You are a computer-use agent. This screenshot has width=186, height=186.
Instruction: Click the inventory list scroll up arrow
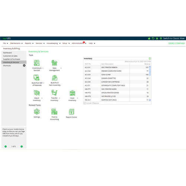pyautogui.click(x=150, y=67)
